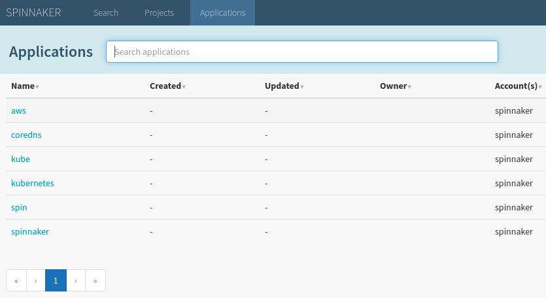546x298 pixels.
Task: Sort table by Updated column
Action: click(x=283, y=86)
